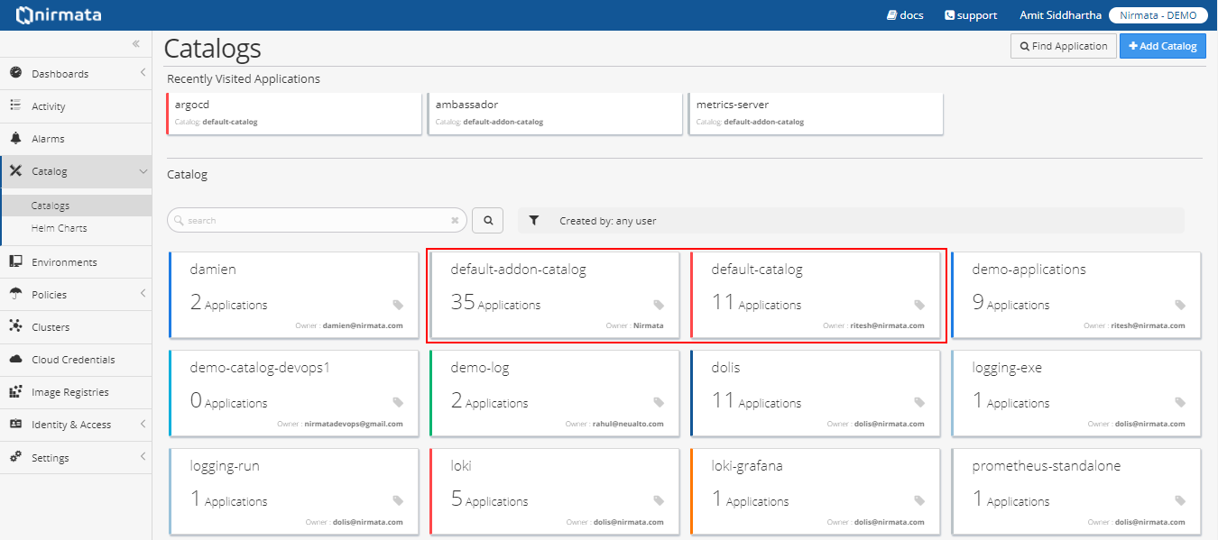Open the demo-catalog-devops1 card

(294, 393)
